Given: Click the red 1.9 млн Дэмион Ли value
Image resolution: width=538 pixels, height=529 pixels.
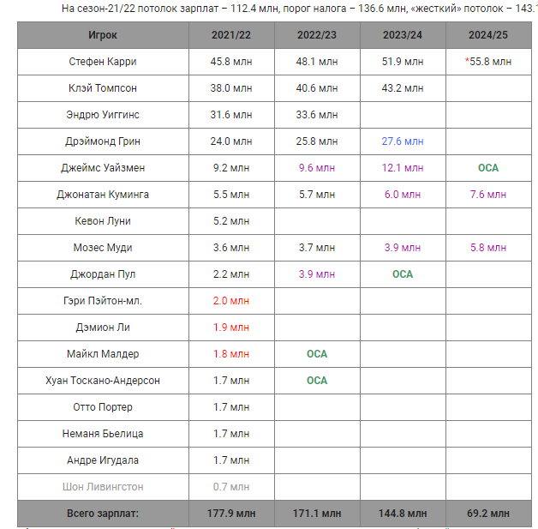Looking at the screenshot, I should click(x=231, y=328).
